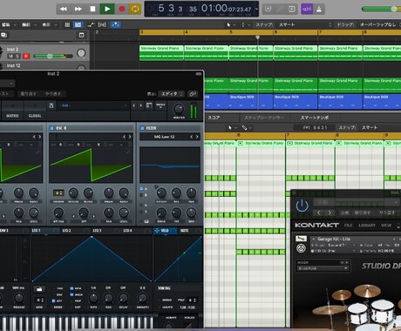
Task: Solo the Inst 2 track
Action: [x=17, y=56]
